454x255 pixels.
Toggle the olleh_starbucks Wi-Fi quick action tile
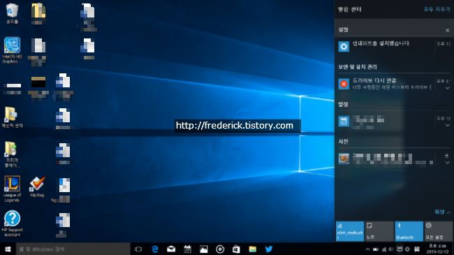(350, 231)
